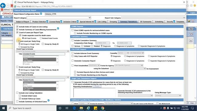Open the Using Message Type dropdown

(x=168, y=96)
